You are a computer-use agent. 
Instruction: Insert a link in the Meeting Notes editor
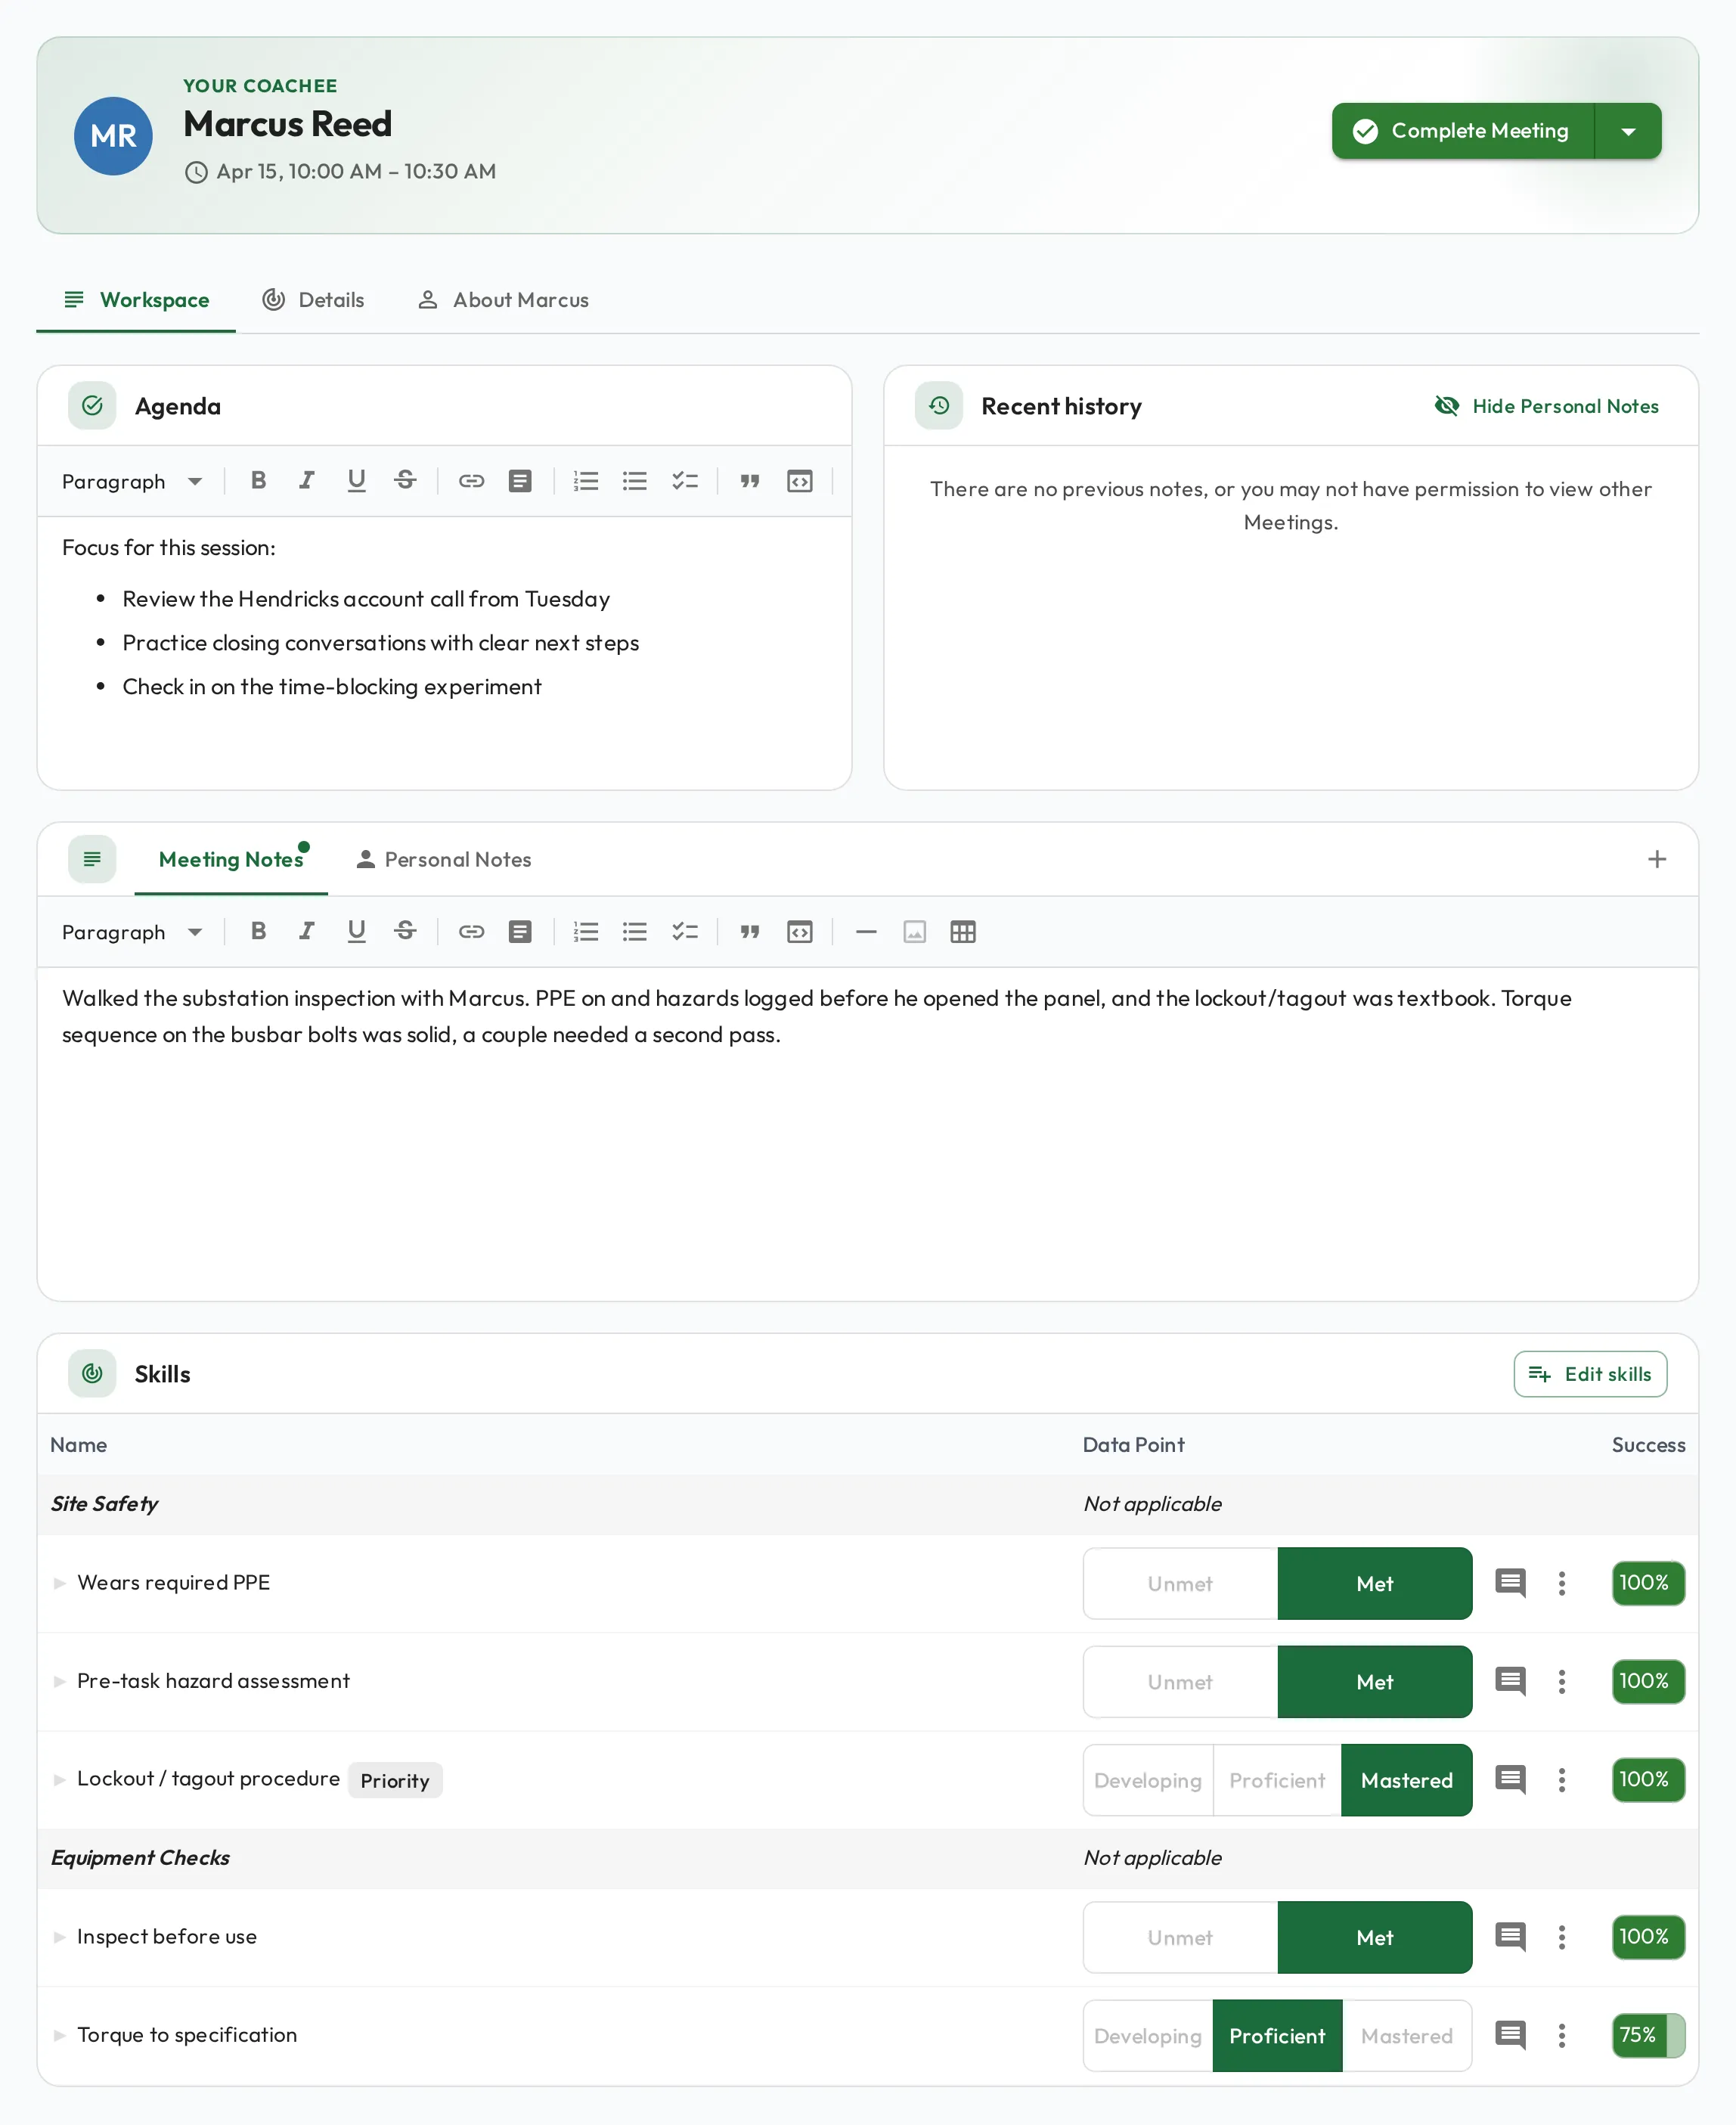click(471, 932)
